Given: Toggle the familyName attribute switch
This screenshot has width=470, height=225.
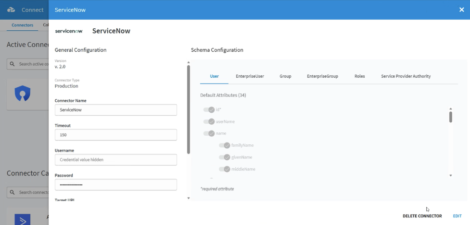Looking at the screenshot, I should coord(224,145).
